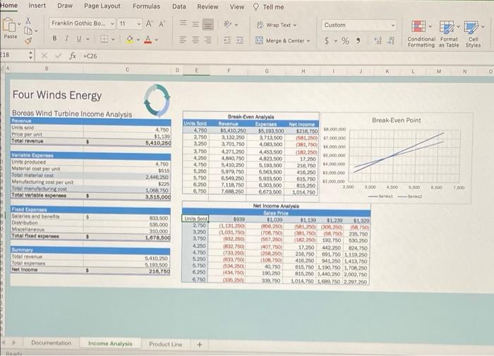Decrease decimal places

point(392,41)
